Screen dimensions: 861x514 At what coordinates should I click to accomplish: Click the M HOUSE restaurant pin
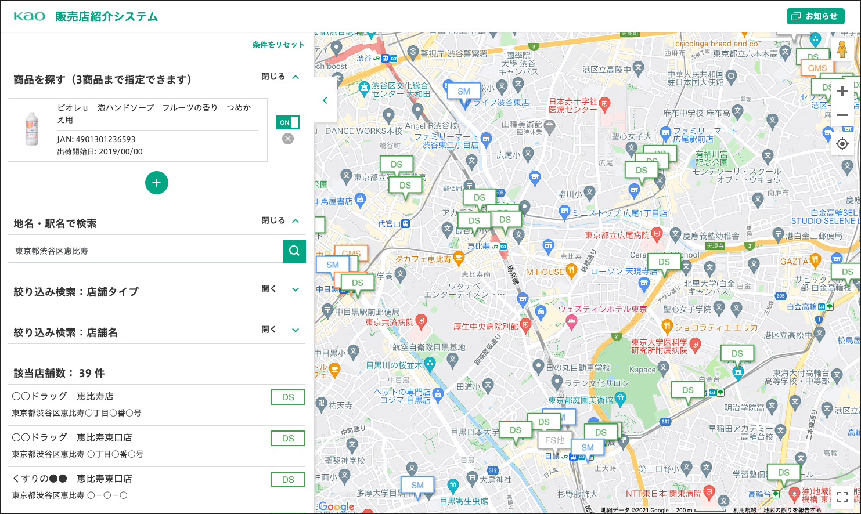(x=571, y=270)
